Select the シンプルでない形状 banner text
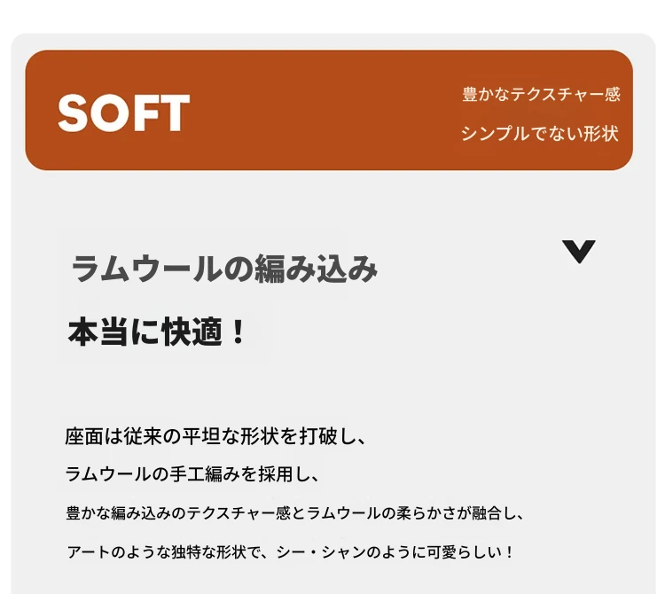This screenshot has height=594, width=665. coord(539,133)
